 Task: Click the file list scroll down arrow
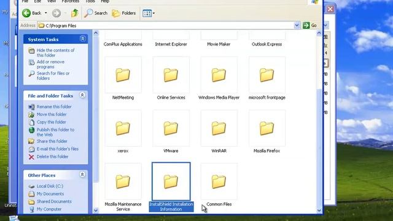pyautogui.click(x=319, y=211)
